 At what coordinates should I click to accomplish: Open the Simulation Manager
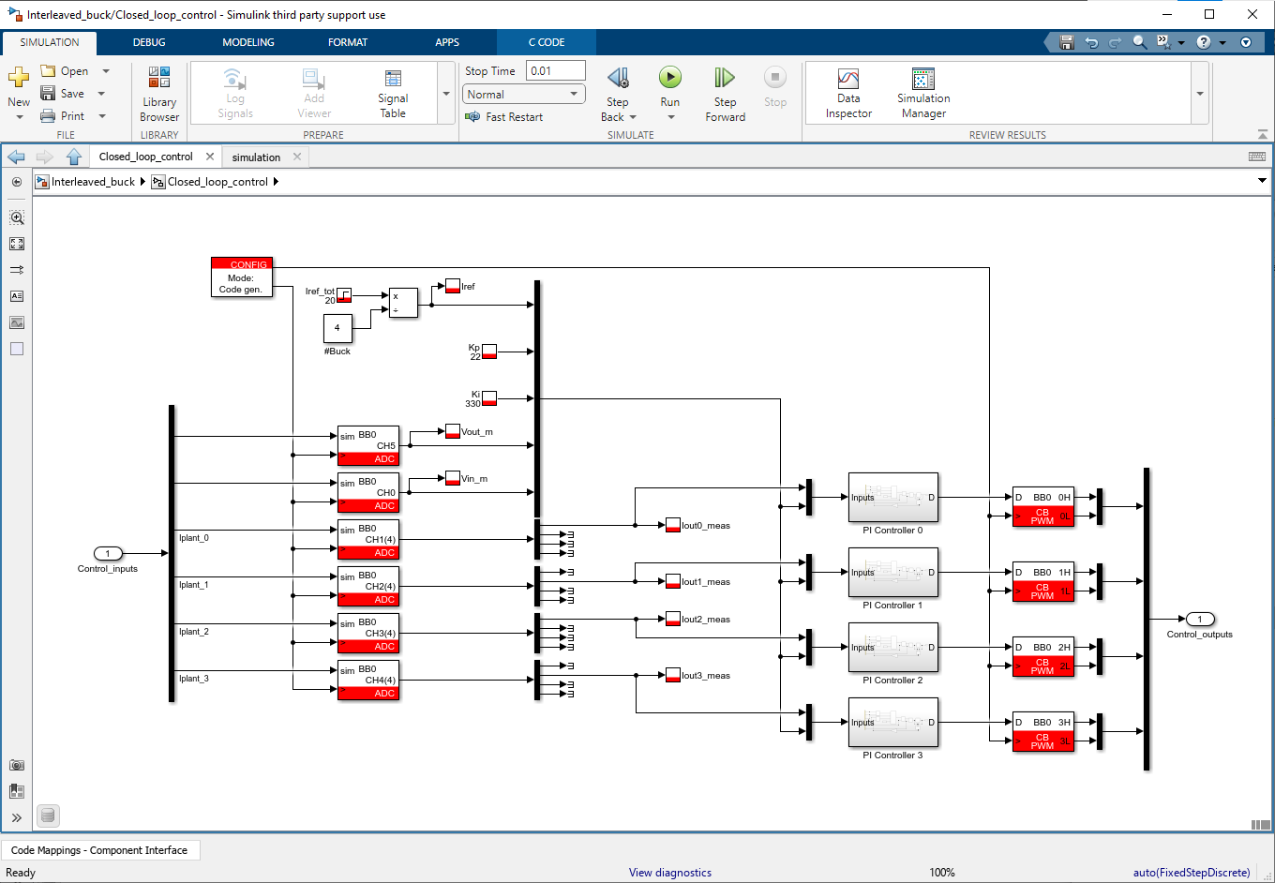(923, 94)
